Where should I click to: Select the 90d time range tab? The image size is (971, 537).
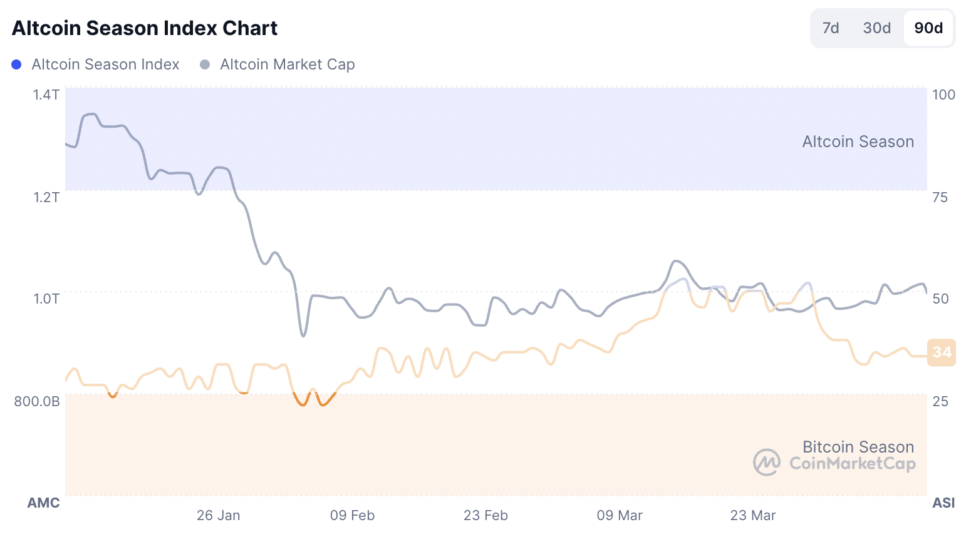click(x=928, y=28)
